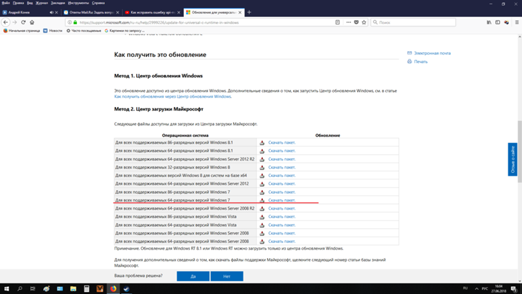
Task: Open the Windows Start menu
Action: 7,289
